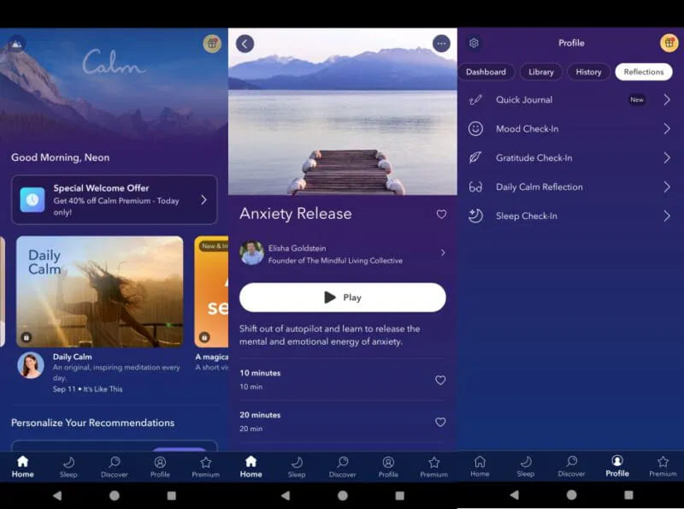The width and height of the screenshot is (684, 509).
Task: Select the 10 minutes session
Action: coord(343,380)
